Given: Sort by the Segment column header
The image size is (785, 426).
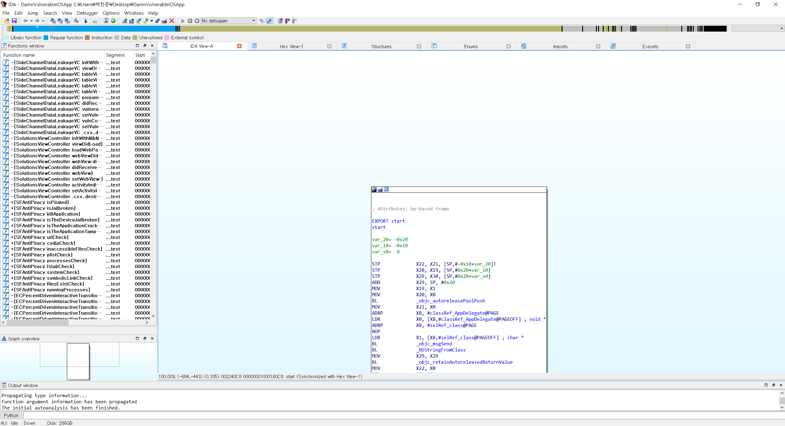Looking at the screenshot, I should point(115,55).
